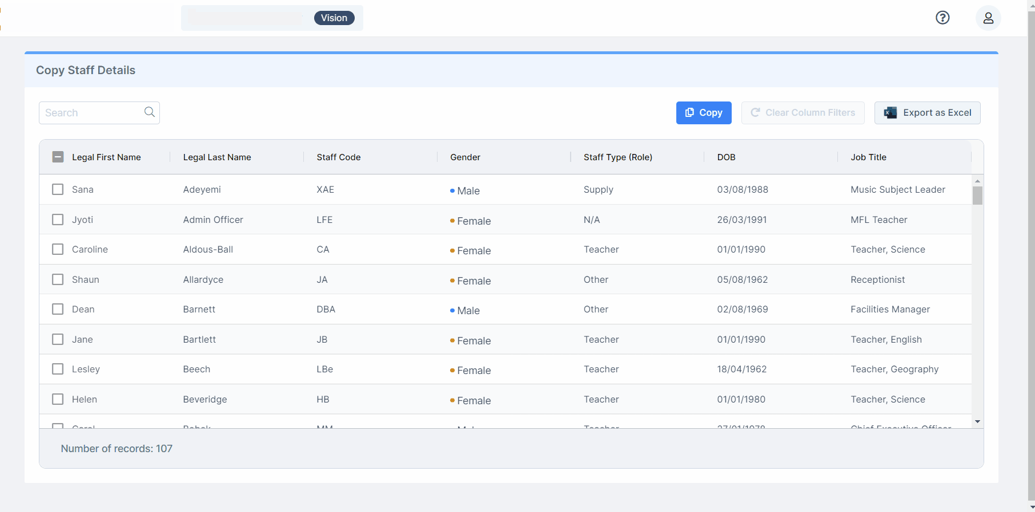Check the box for Lesley Beech

click(x=58, y=369)
